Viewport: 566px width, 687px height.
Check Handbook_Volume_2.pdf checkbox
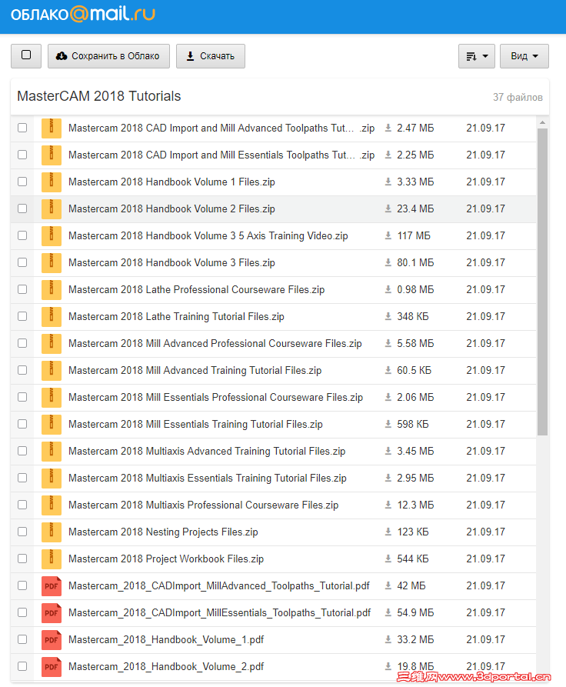click(x=22, y=666)
